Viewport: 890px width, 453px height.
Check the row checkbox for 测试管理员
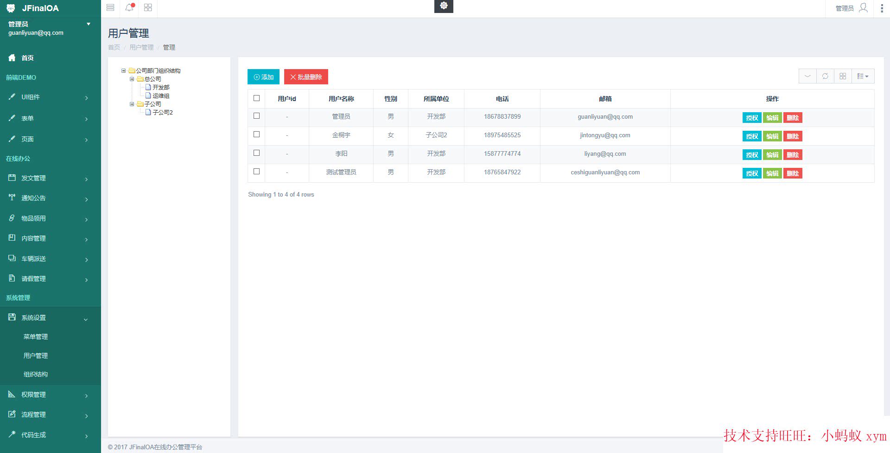pyautogui.click(x=256, y=172)
